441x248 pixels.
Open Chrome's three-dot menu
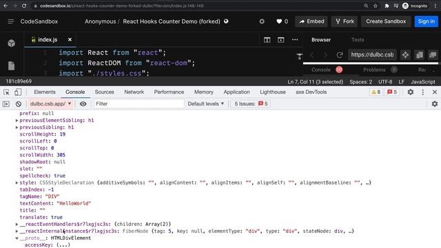pos(435,6)
